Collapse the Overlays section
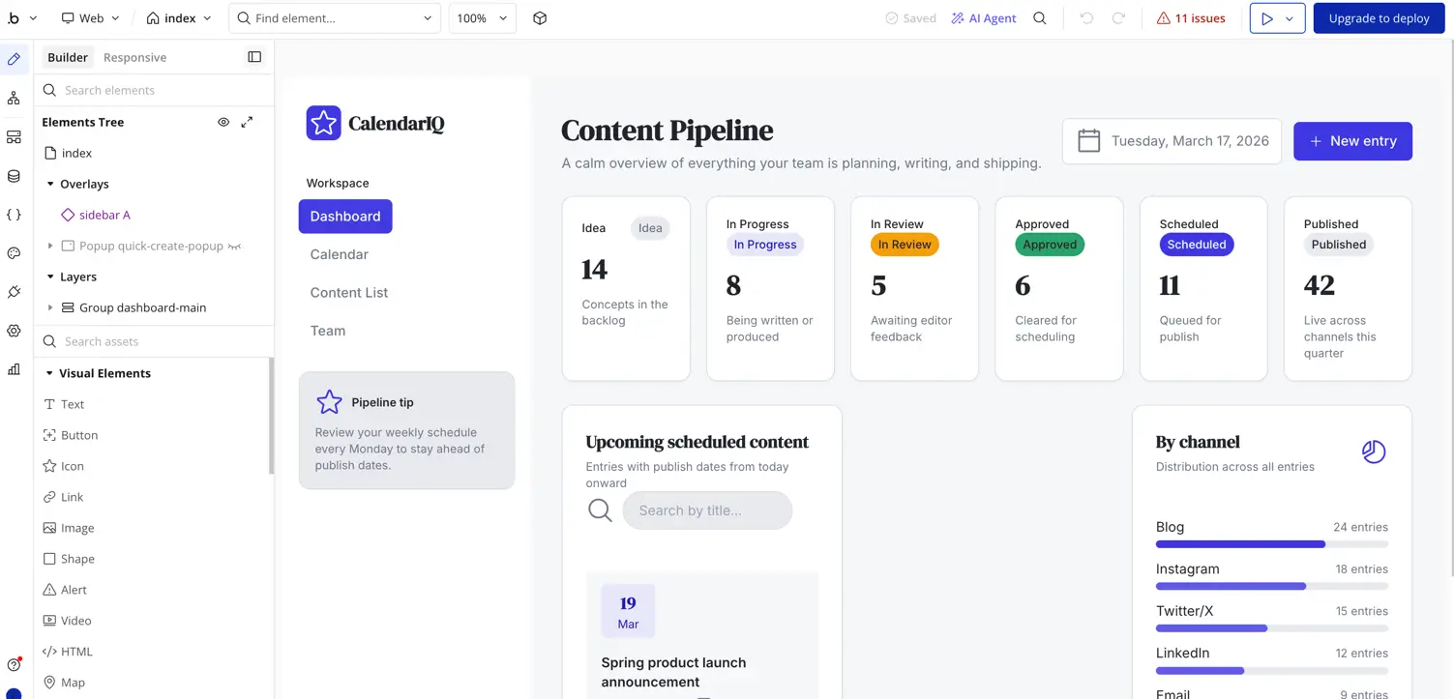Viewport: 1454px width, 699px height. click(x=50, y=184)
